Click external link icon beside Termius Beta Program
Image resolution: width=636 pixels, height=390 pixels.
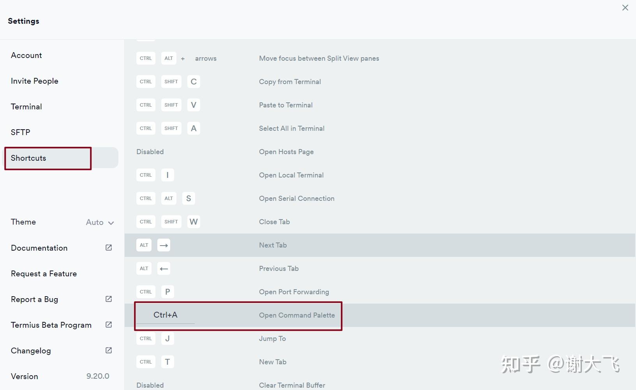[x=109, y=325]
